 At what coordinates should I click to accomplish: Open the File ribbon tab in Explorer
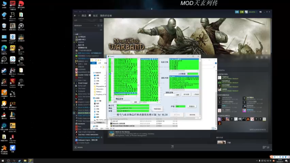(x=94, y=63)
